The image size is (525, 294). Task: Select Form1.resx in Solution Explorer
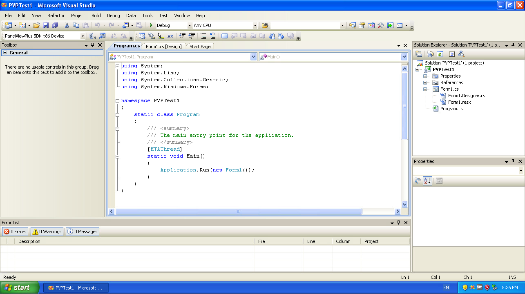pyautogui.click(x=459, y=102)
